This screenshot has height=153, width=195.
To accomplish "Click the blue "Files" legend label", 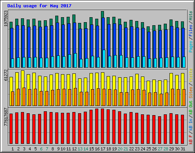I will pos(191,31).
